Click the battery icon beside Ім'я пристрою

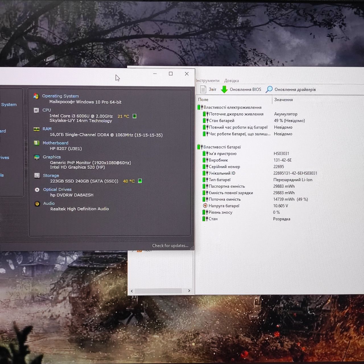click(x=205, y=154)
